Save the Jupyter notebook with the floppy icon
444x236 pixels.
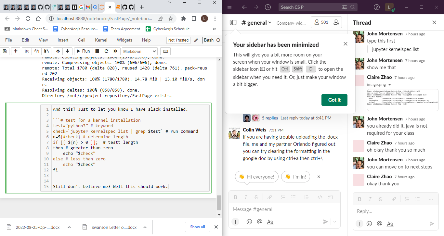coord(5,51)
